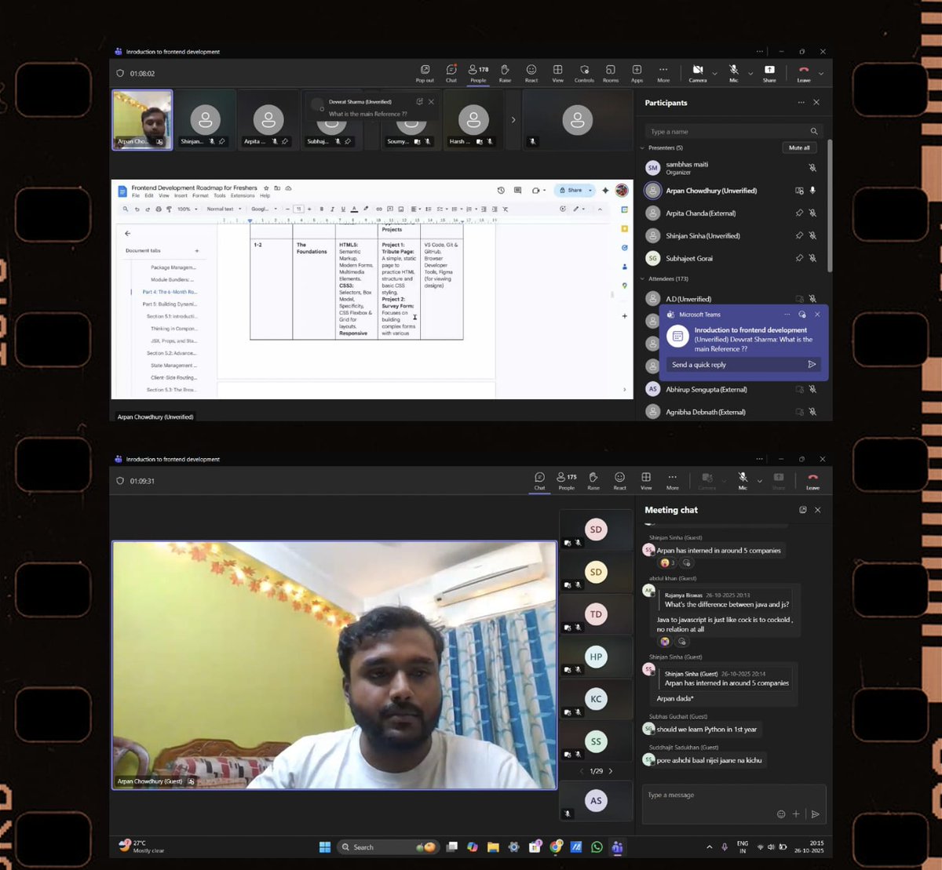
Task: Open text color picker in Docs toolbar
Action: pyautogui.click(x=354, y=209)
